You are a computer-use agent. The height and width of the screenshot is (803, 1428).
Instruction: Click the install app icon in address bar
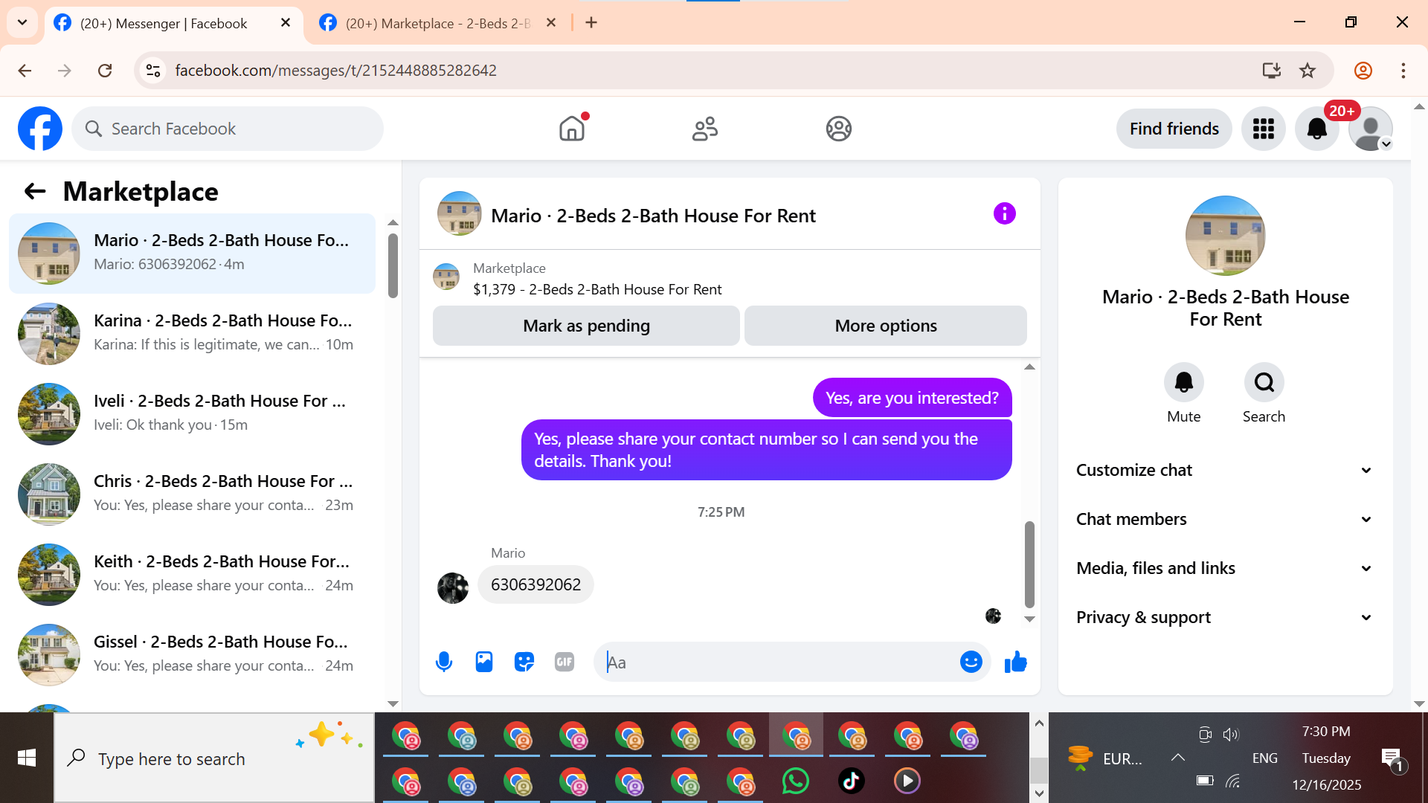1271,70
